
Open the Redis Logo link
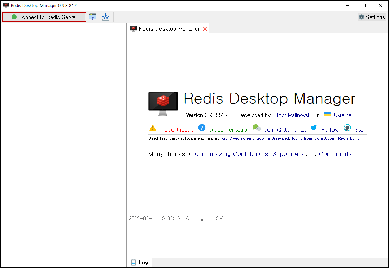[x=349, y=138]
